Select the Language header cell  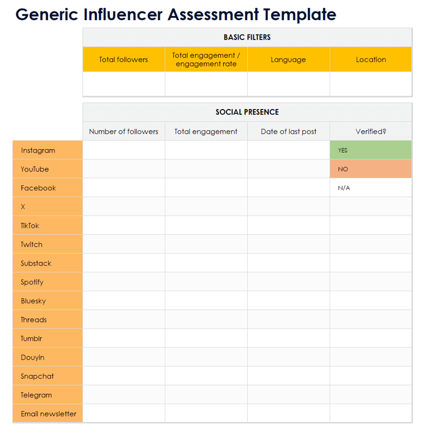(x=288, y=60)
